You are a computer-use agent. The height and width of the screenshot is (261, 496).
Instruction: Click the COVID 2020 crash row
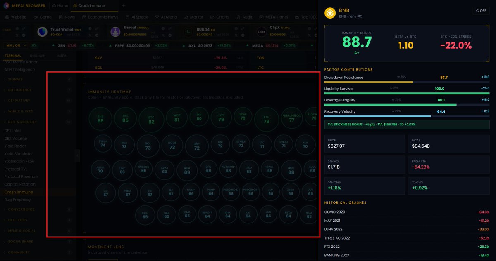coord(407,212)
